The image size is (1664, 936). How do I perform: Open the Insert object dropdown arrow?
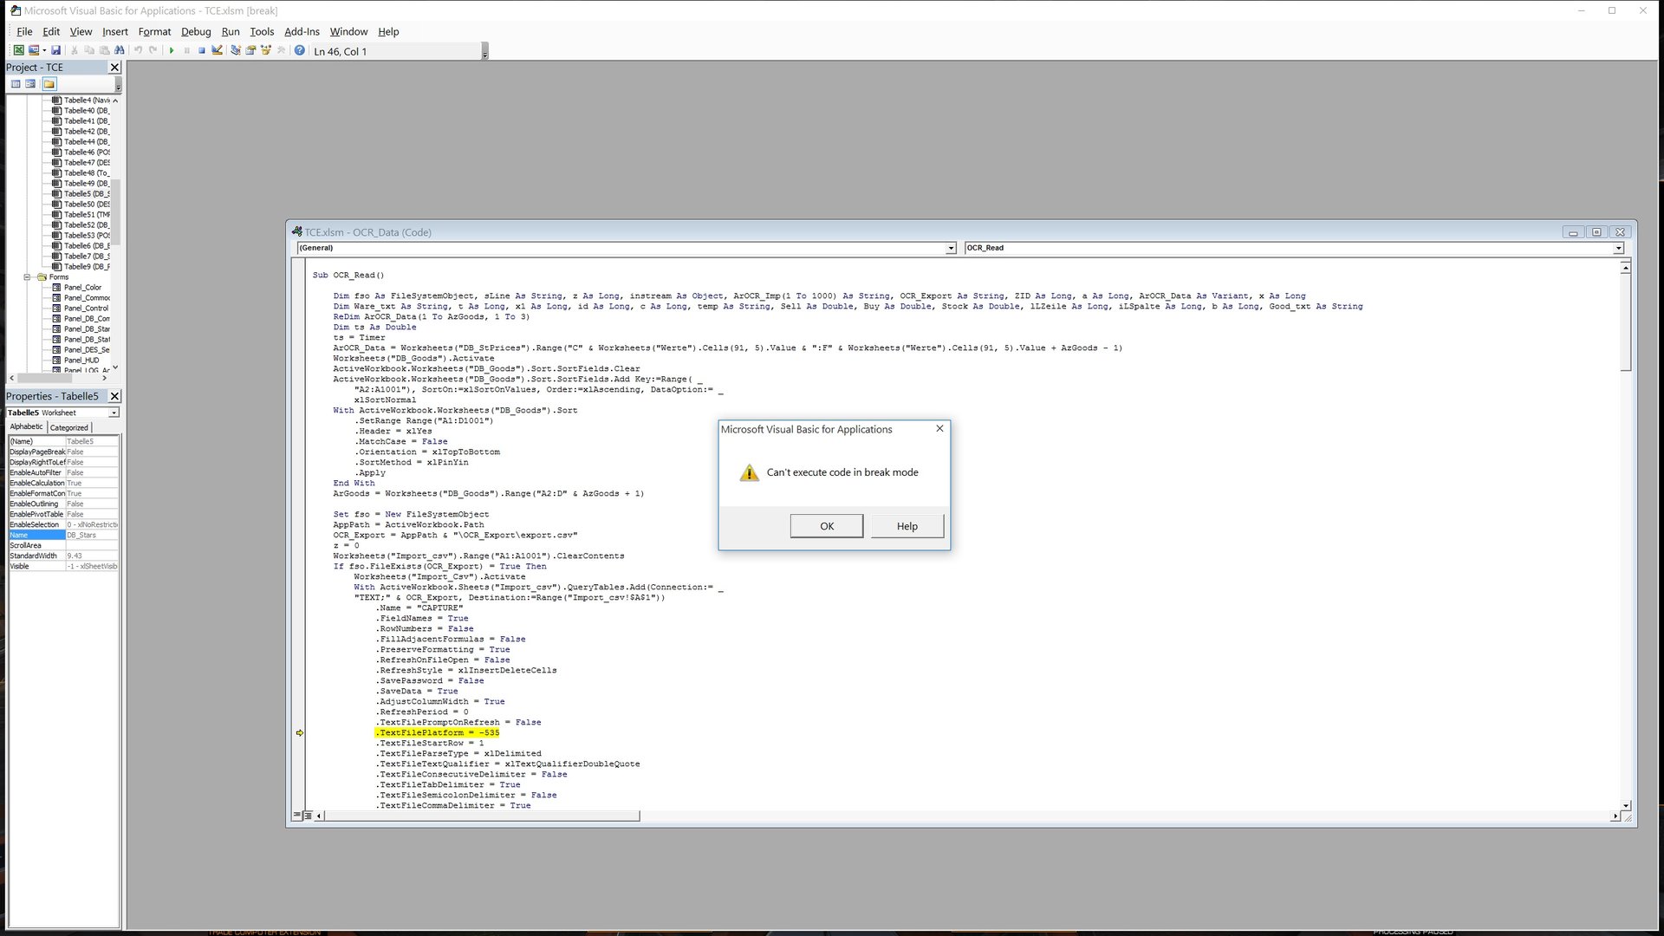(x=44, y=50)
